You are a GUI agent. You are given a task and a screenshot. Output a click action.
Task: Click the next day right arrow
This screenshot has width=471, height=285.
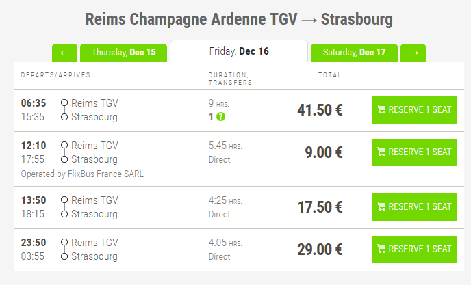[413, 53]
